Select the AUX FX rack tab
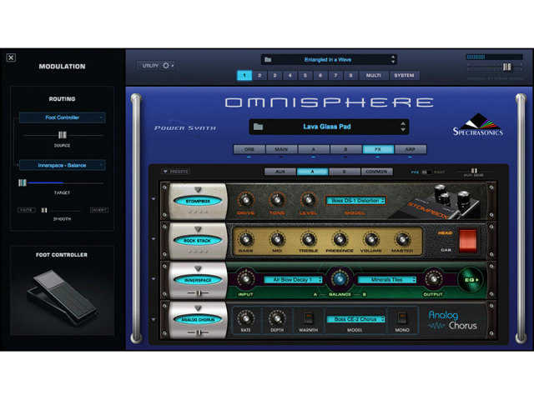Image resolution: width=534 pixels, height=400 pixels. [280, 172]
